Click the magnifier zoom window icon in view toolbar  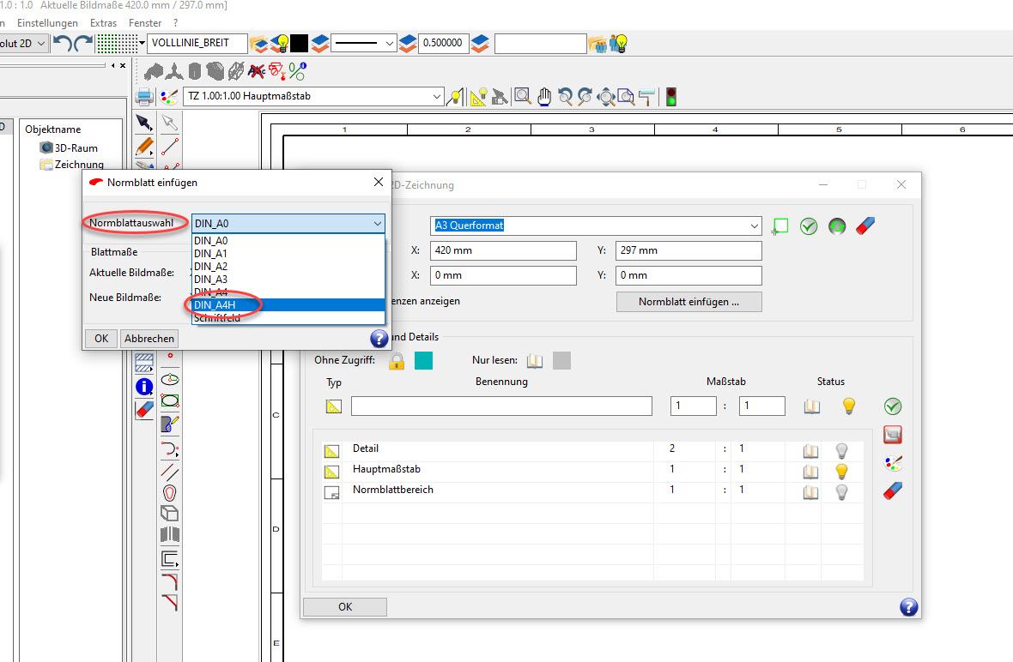[523, 97]
